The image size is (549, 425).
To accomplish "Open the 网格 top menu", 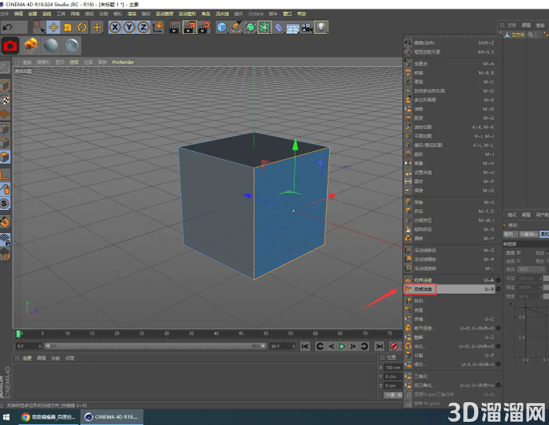I will point(75,13).
